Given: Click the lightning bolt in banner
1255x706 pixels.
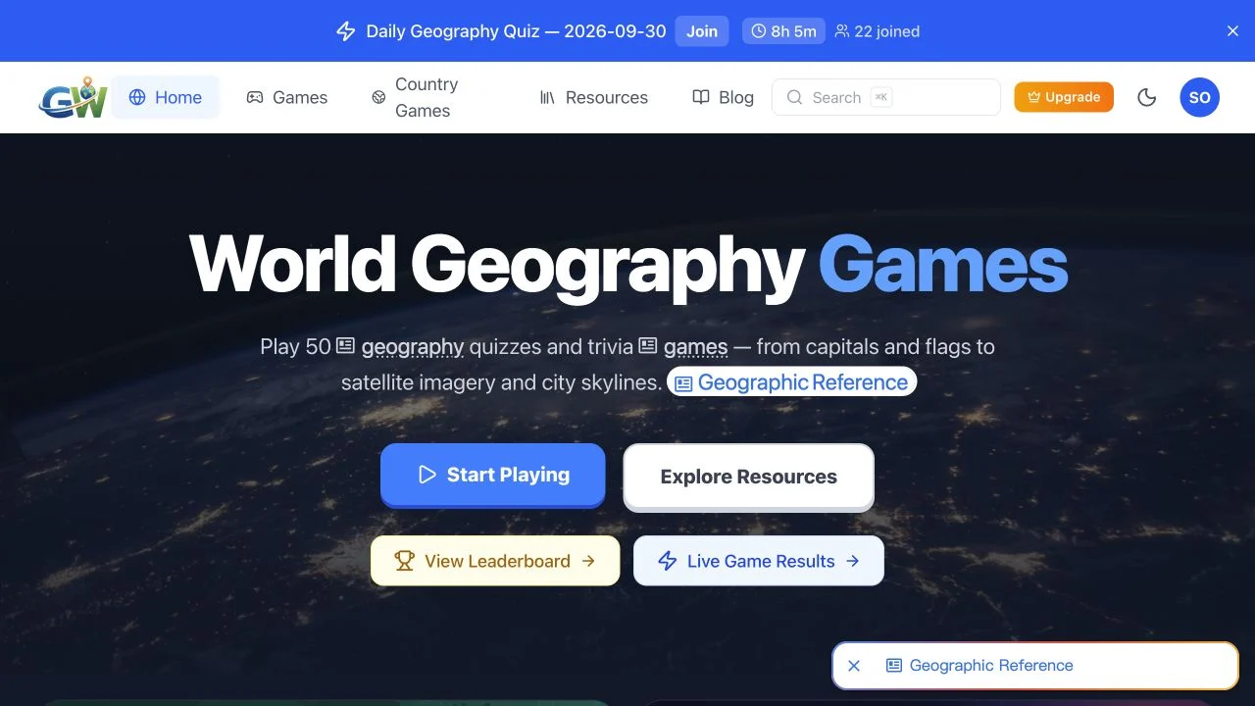Looking at the screenshot, I should [345, 31].
